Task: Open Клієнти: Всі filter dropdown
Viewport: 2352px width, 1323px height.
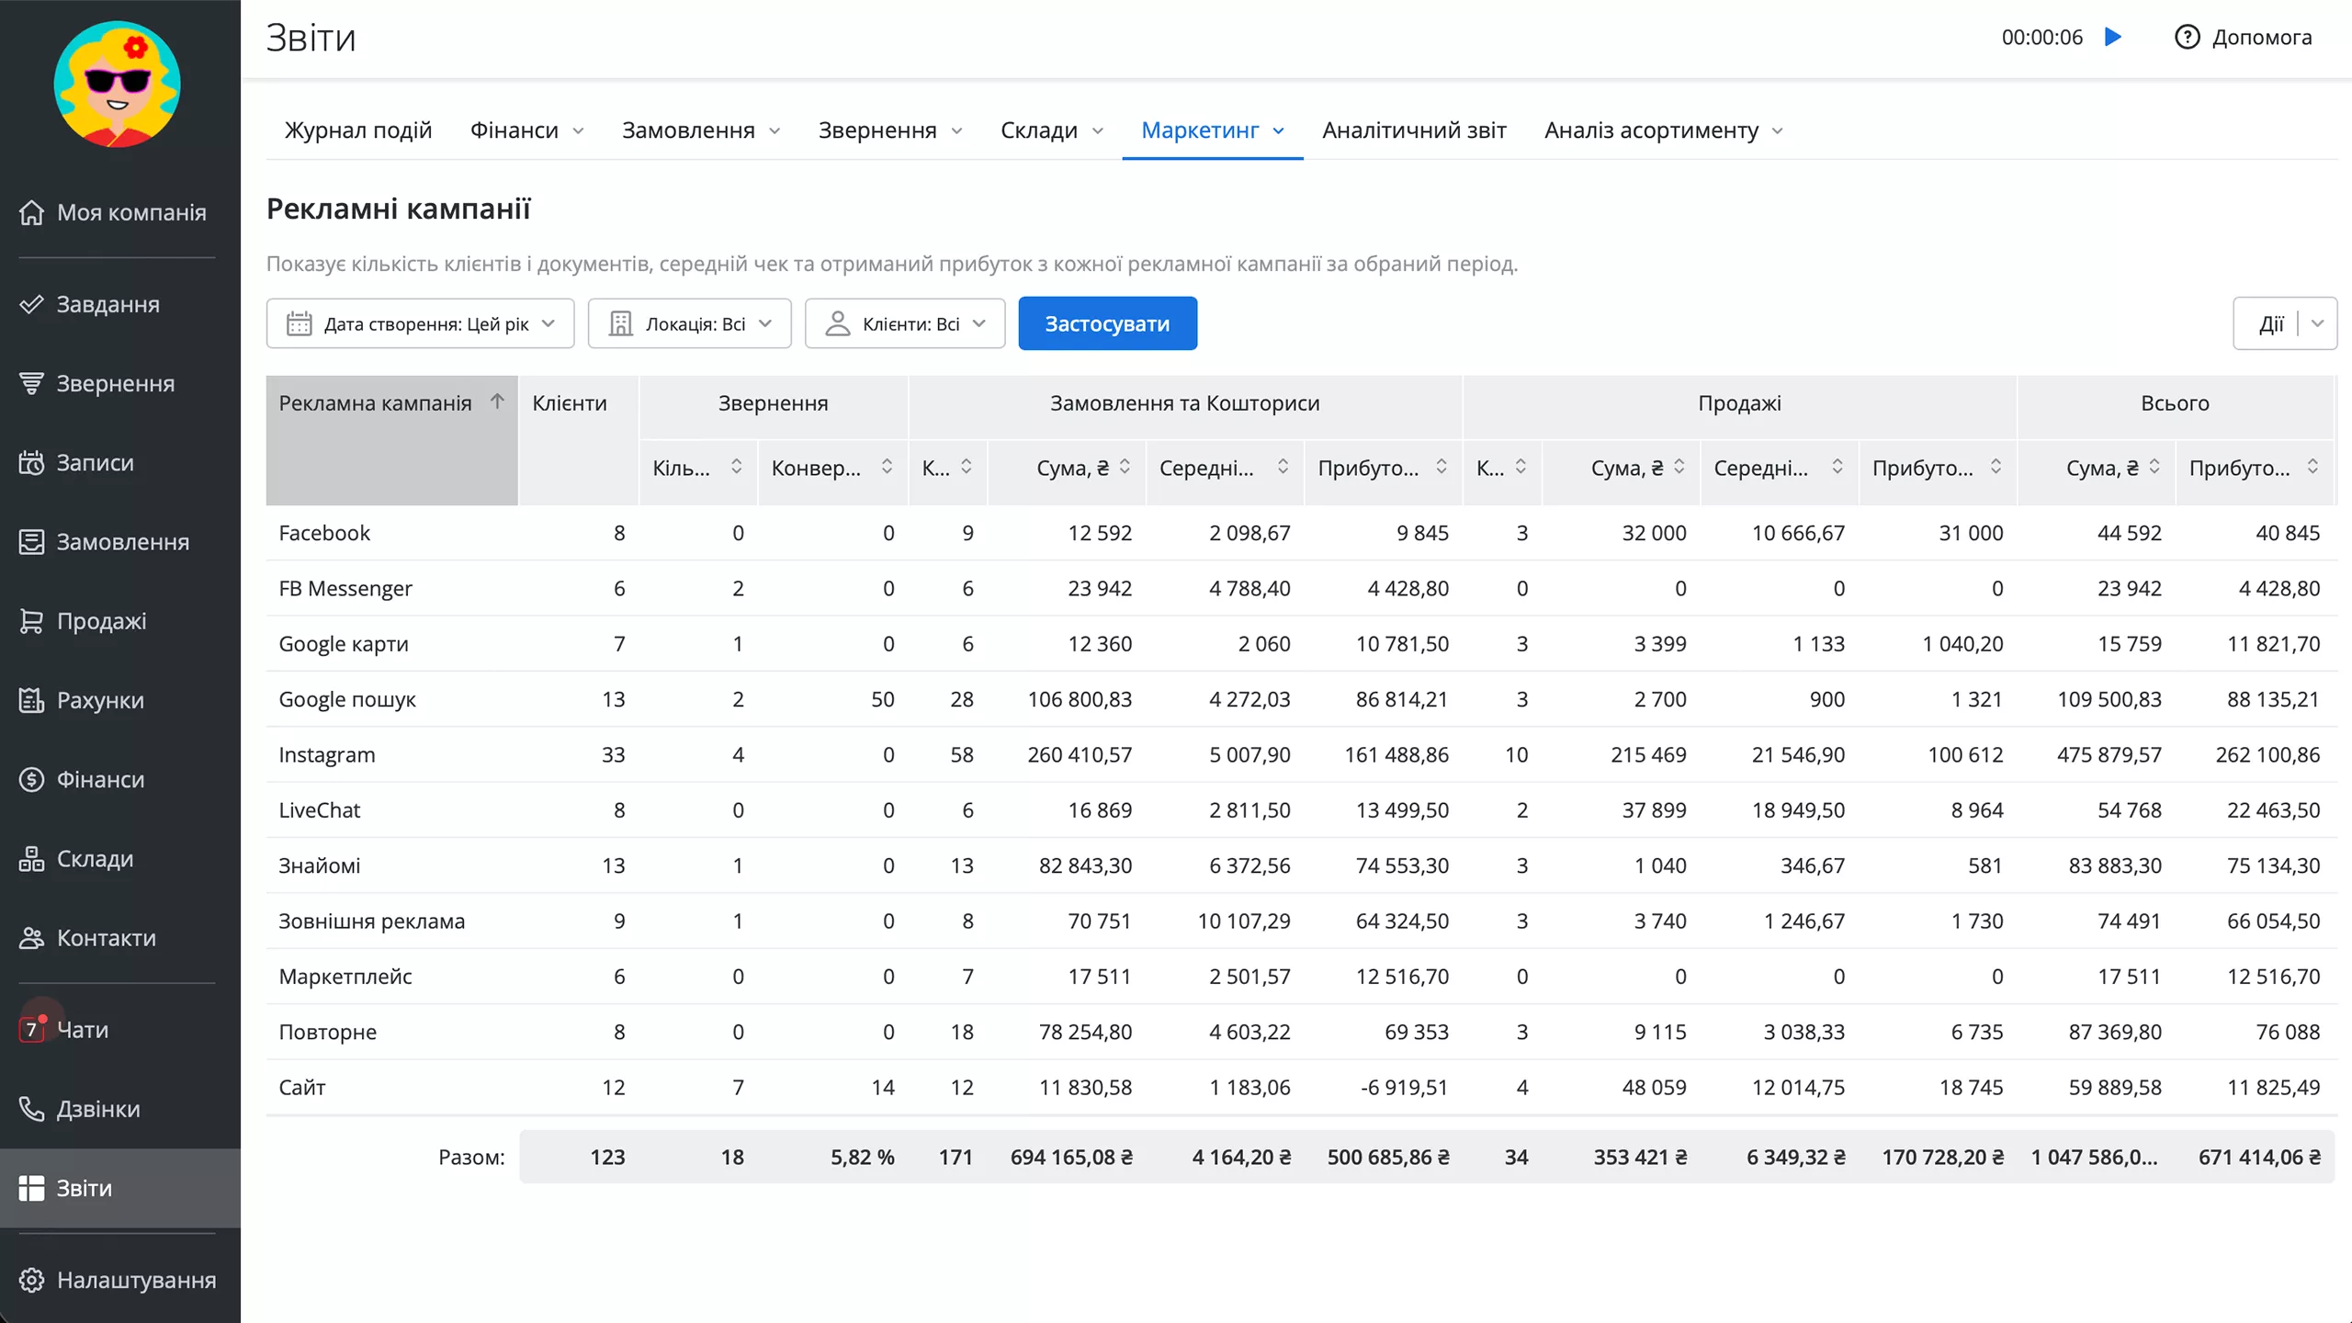Action: (x=905, y=323)
